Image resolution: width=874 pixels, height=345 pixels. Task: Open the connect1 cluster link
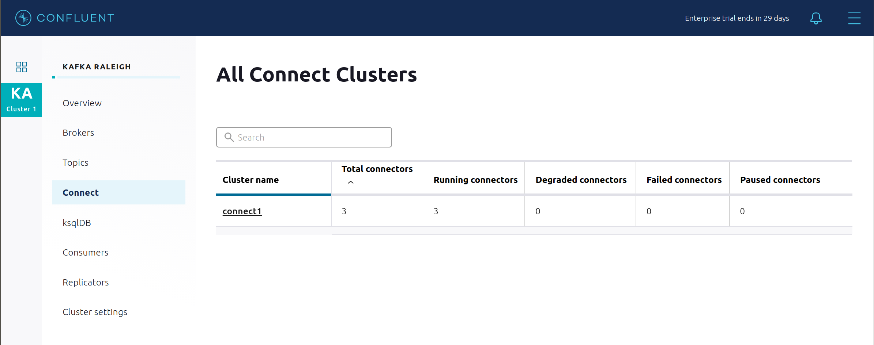click(242, 211)
